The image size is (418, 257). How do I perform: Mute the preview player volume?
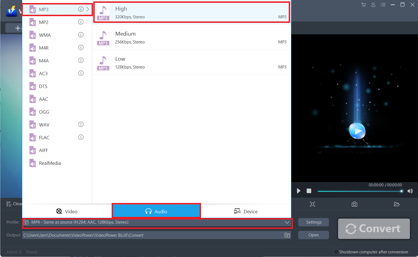click(x=410, y=191)
